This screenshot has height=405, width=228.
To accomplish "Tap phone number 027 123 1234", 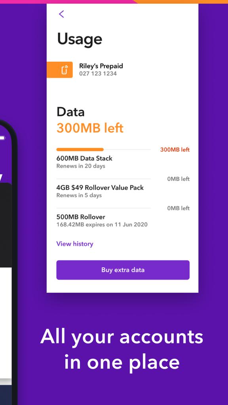I will tap(98, 74).
